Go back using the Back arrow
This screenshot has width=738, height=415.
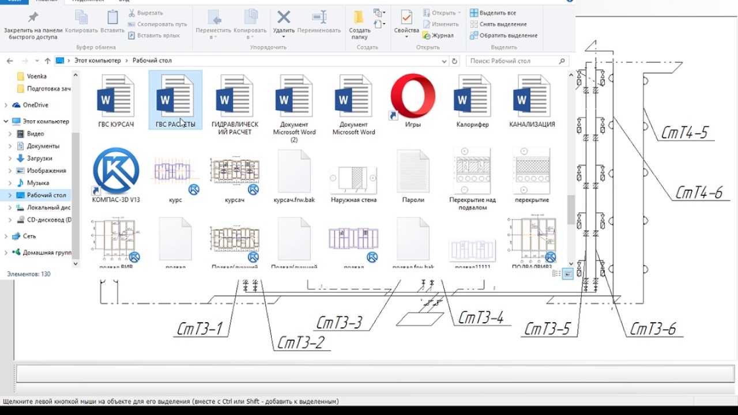click(x=10, y=61)
